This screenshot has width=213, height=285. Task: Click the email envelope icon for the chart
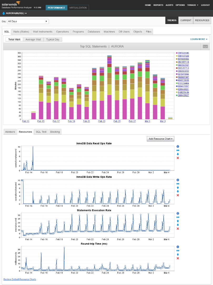pyautogui.click(x=205, y=46)
